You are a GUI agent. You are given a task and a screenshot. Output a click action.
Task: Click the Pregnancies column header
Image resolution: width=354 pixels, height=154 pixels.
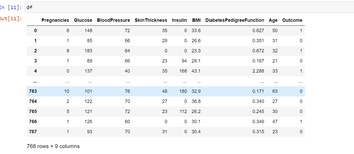pos(55,20)
